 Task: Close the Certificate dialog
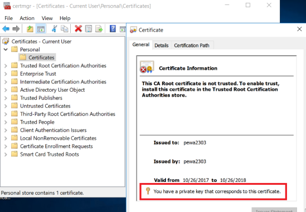point(299,29)
